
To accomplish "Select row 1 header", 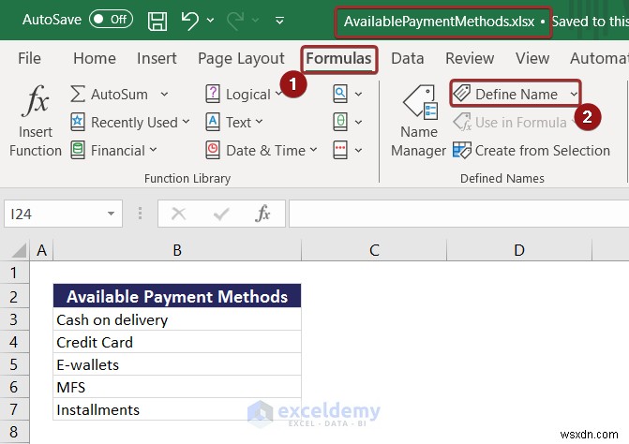I will click(14, 273).
